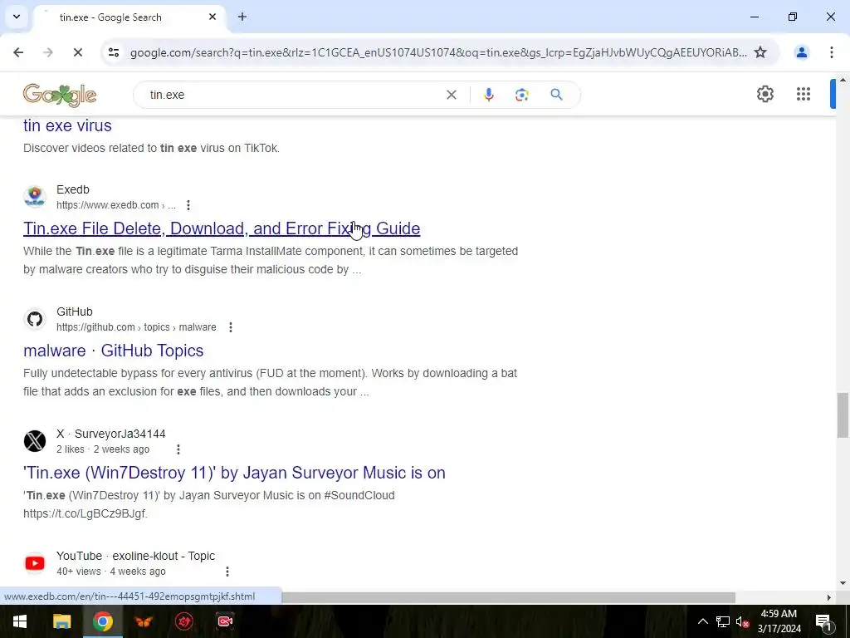The image size is (850, 638).
Task: Open the network status tray icon
Action: (723, 621)
